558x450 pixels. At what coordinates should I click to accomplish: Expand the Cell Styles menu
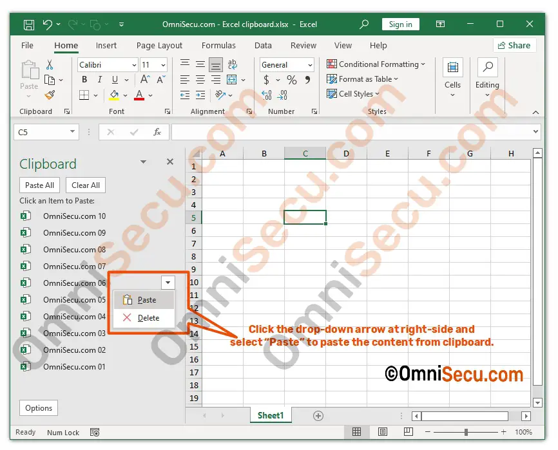(353, 94)
